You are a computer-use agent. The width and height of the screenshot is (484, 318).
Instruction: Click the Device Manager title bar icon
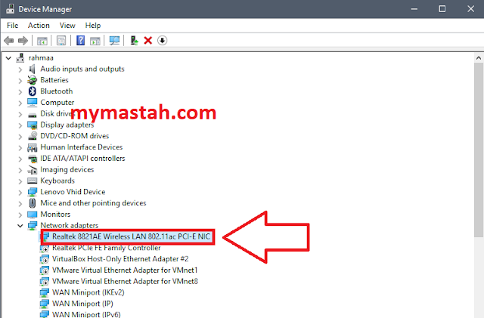pyautogui.click(x=10, y=9)
